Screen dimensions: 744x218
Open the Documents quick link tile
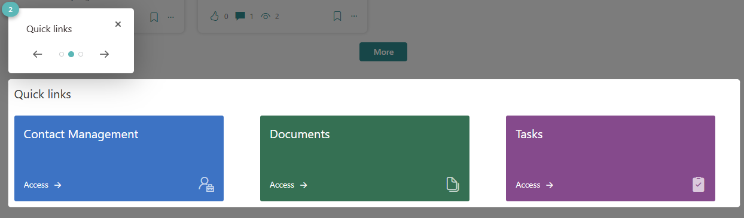[365, 158]
